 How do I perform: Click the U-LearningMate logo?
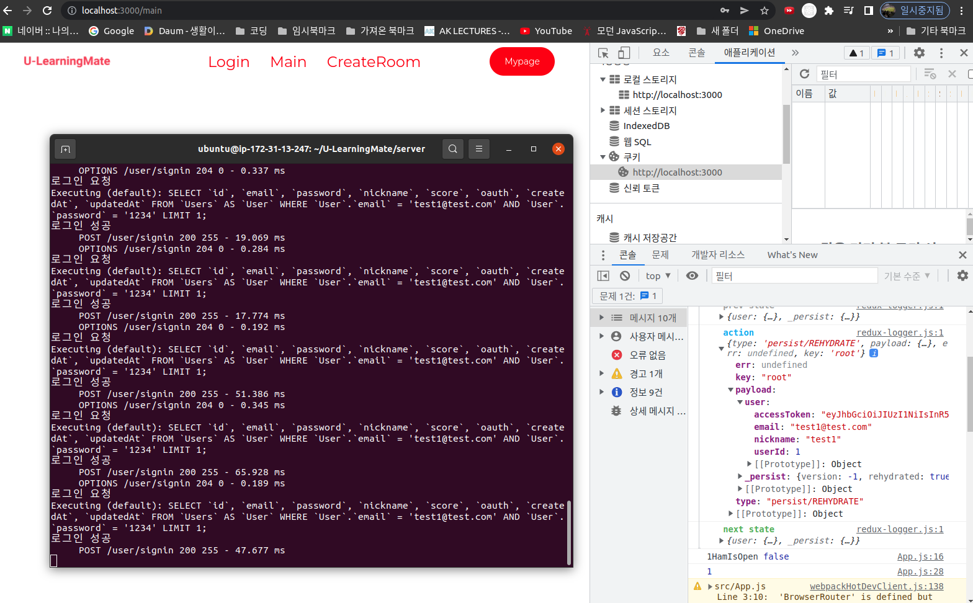coord(67,61)
